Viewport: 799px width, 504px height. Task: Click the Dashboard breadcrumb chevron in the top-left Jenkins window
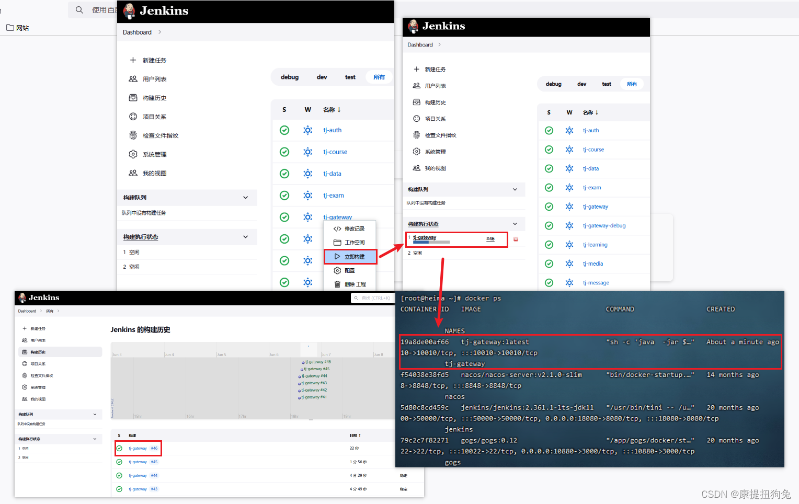159,32
